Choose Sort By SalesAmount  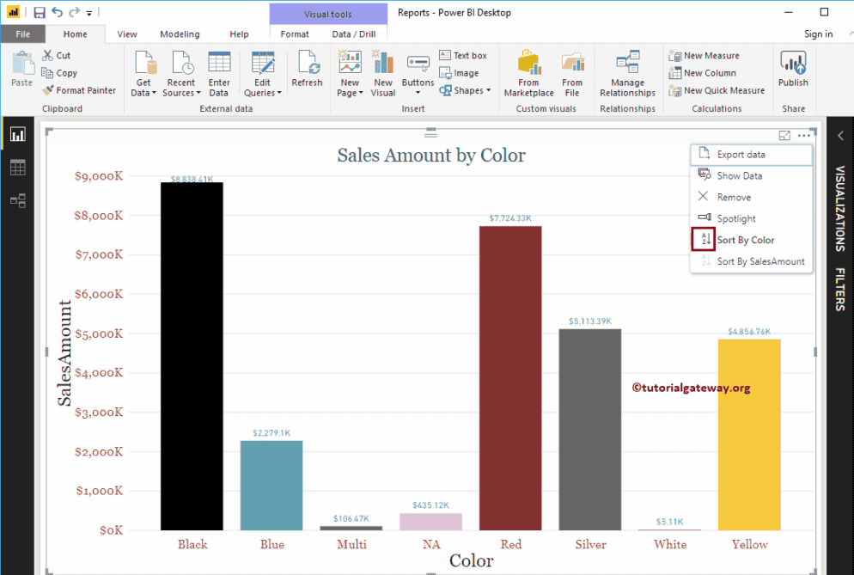pyautogui.click(x=752, y=261)
